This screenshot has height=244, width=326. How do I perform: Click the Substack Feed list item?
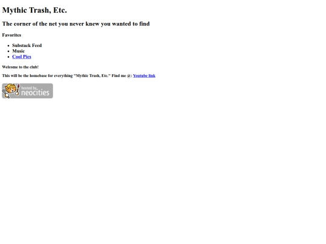coord(27,45)
